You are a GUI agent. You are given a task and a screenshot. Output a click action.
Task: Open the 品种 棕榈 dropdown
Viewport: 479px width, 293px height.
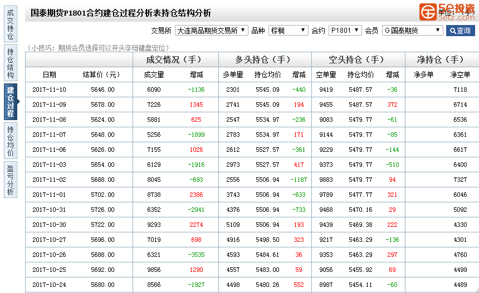288,31
